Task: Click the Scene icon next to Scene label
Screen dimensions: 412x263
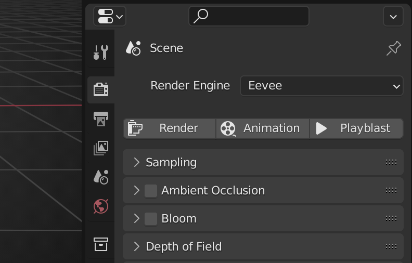Action: tap(134, 48)
